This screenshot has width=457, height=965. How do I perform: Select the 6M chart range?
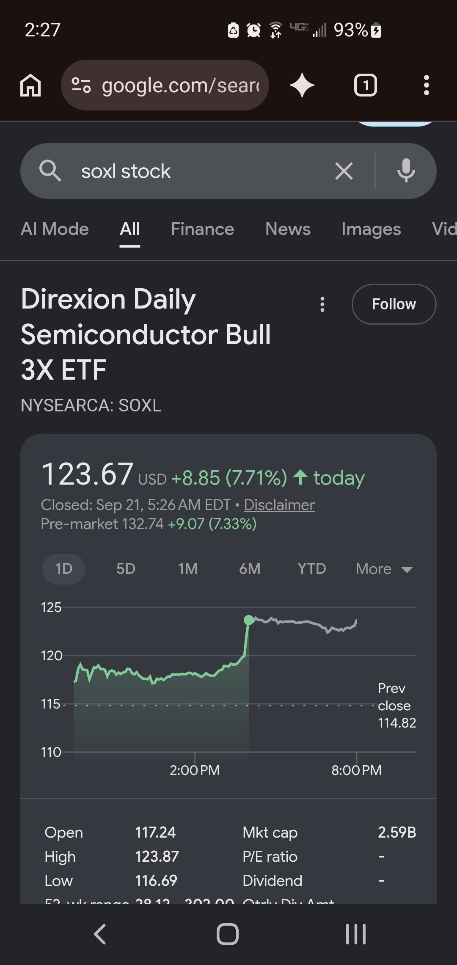[250, 569]
